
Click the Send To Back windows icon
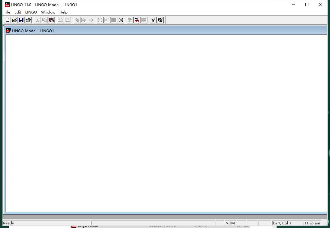pyautogui.click(x=130, y=20)
